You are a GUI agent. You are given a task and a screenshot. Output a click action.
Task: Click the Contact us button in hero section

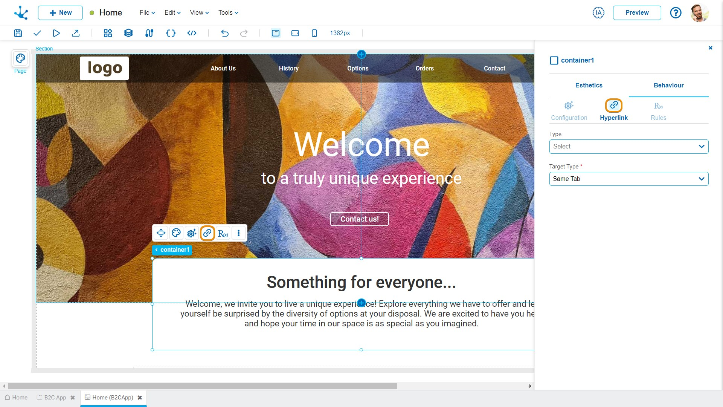point(360,219)
